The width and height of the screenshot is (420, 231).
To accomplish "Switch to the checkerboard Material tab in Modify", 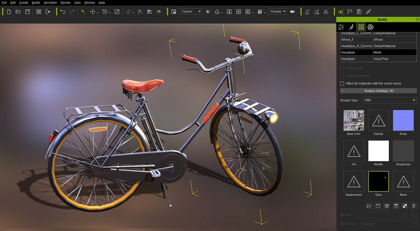I will pos(361,27).
